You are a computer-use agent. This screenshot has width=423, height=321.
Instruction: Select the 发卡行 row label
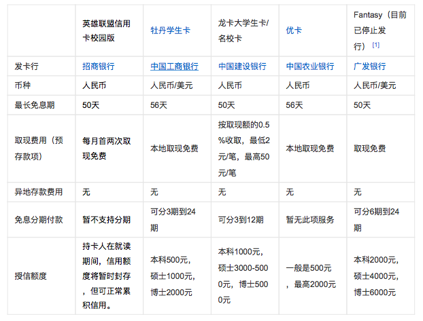click(x=27, y=67)
